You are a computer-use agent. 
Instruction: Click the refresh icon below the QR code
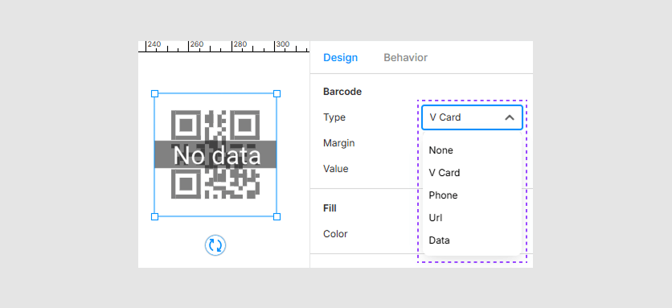click(x=215, y=245)
